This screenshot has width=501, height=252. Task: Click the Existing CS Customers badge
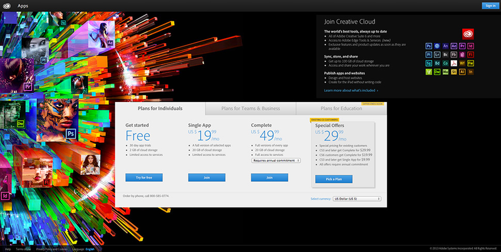pos(324,119)
